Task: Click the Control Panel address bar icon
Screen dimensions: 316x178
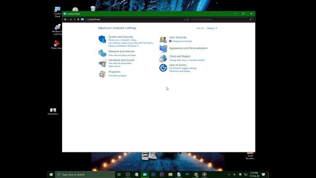Action: click(82, 19)
